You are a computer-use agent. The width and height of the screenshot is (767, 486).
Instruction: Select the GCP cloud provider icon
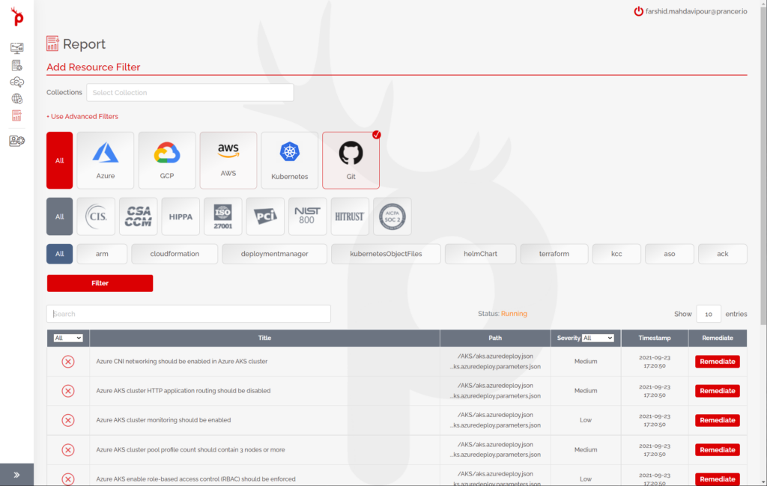point(167,160)
